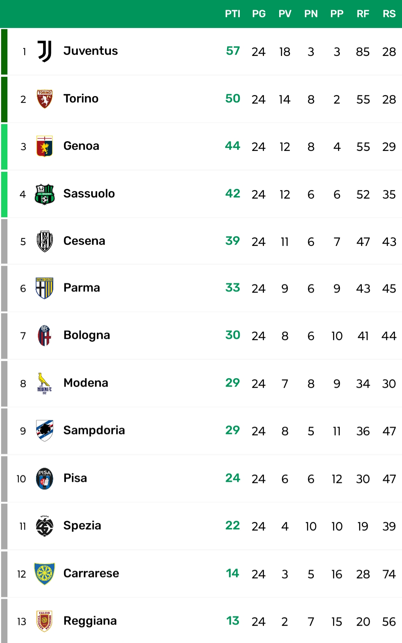This screenshot has height=643, width=402.
Task: Sort table by PTI column header
Action: (x=233, y=14)
